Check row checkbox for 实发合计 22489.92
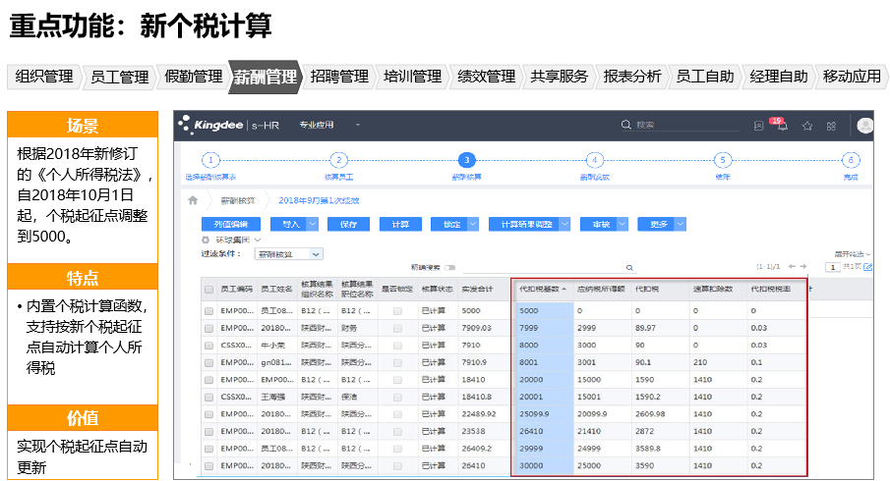The image size is (890, 481). tap(208, 414)
